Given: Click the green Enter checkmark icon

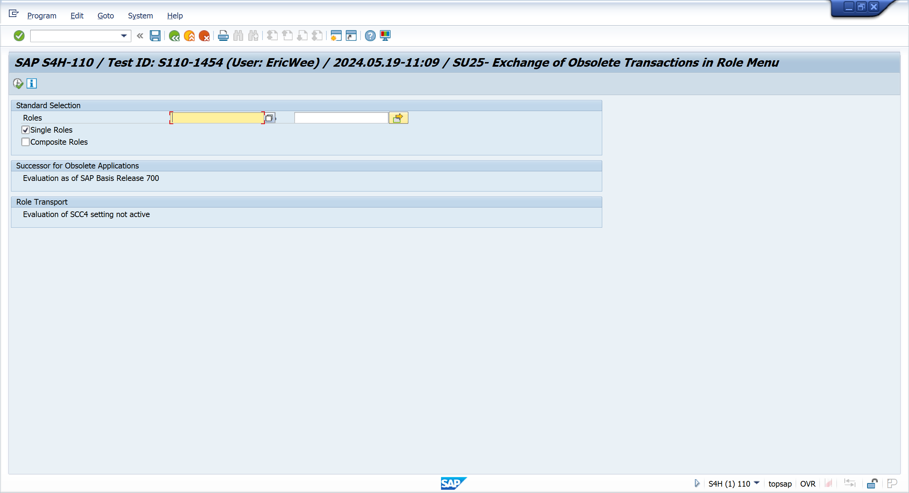Looking at the screenshot, I should pyautogui.click(x=19, y=36).
